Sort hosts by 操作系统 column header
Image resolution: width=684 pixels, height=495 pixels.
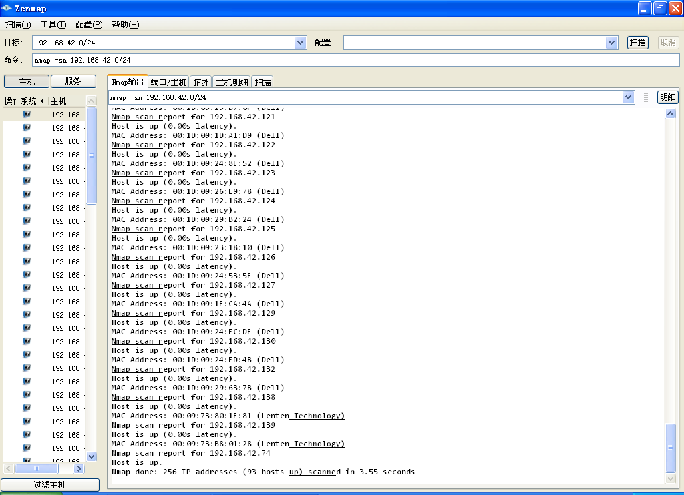[x=25, y=101]
